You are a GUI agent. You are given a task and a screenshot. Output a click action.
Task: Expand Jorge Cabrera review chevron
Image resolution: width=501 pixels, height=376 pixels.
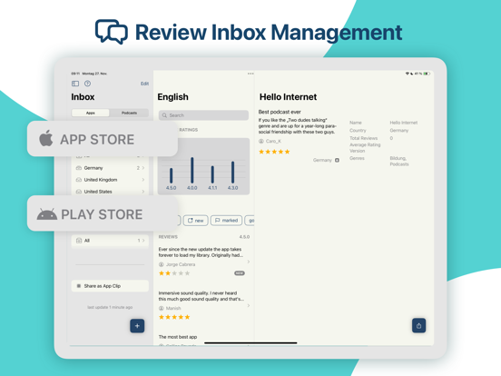[249, 262]
